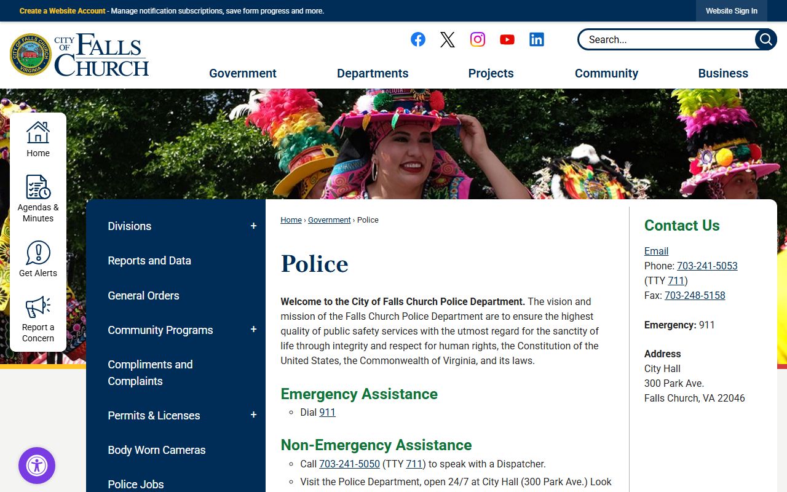
Task: Click the Contact Us 711 TTY link
Action: [x=676, y=280]
